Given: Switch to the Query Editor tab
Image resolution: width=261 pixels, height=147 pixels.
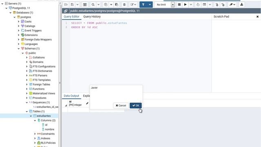Looking at the screenshot, I should 72,17.
